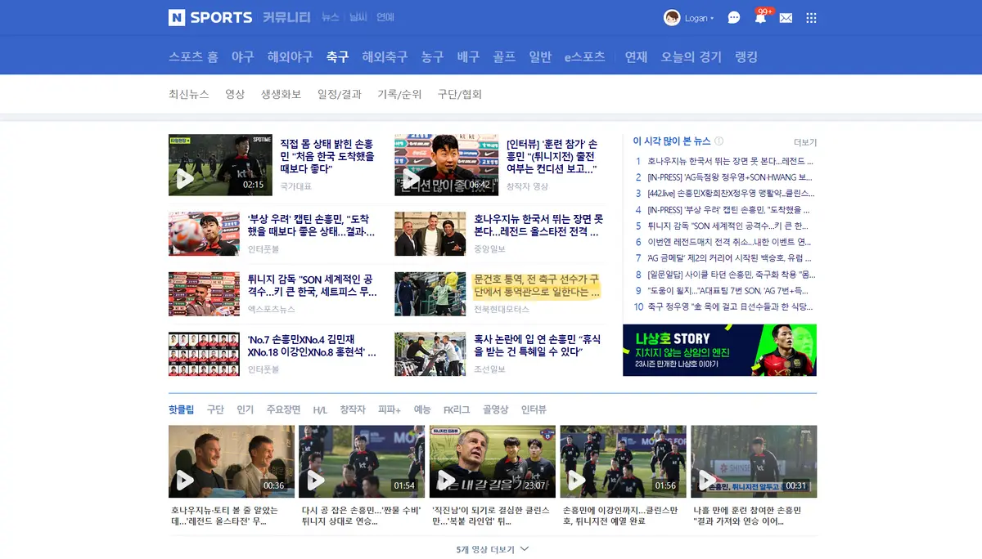
Task: Open the mail envelope icon
Action: click(786, 17)
